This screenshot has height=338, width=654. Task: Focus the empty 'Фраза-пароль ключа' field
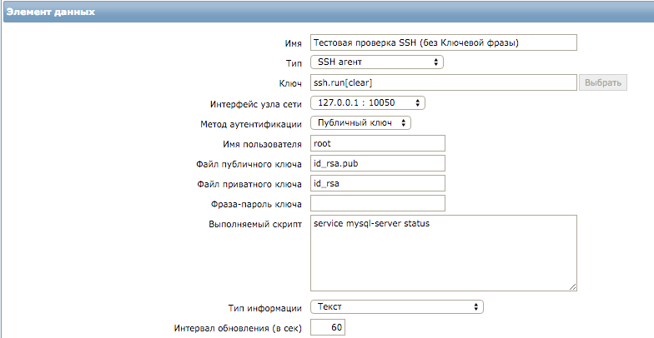377,203
